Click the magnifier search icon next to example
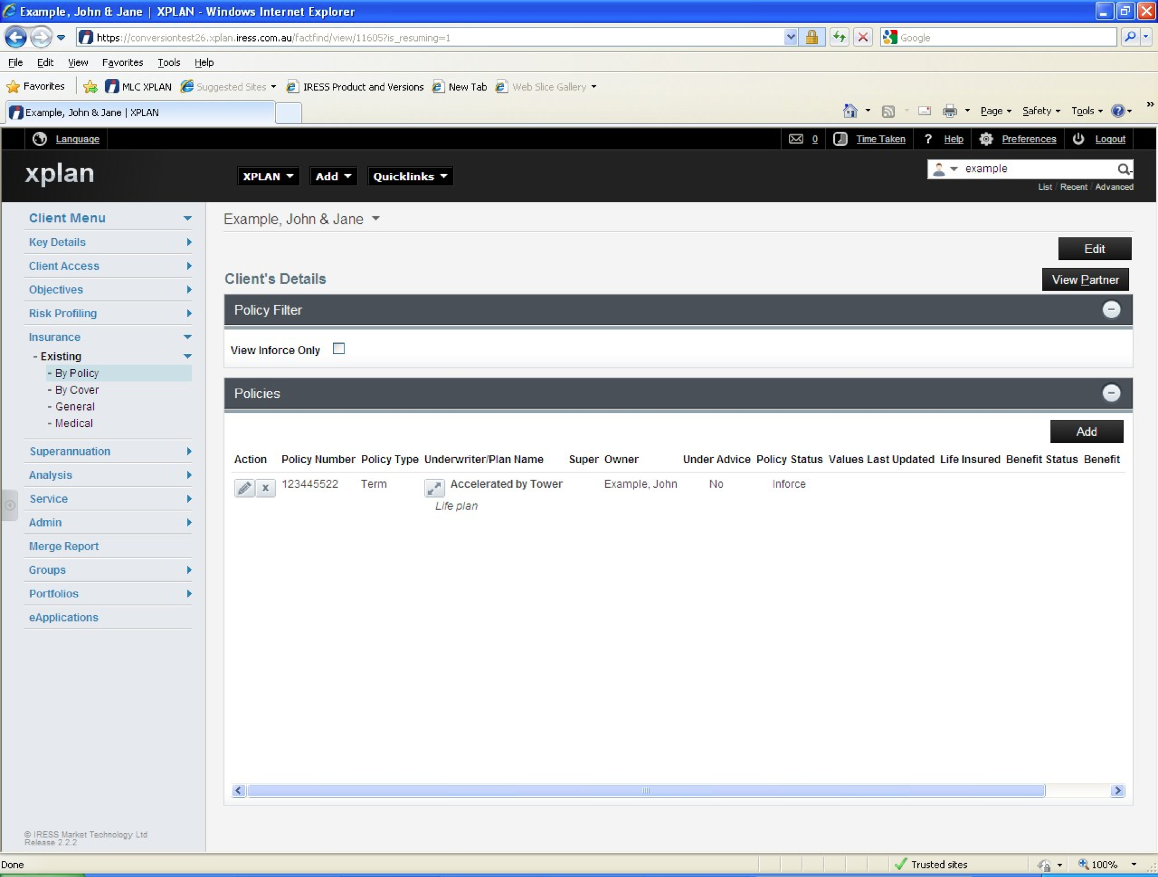This screenshot has width=1158, height=877. point(1123,169)
